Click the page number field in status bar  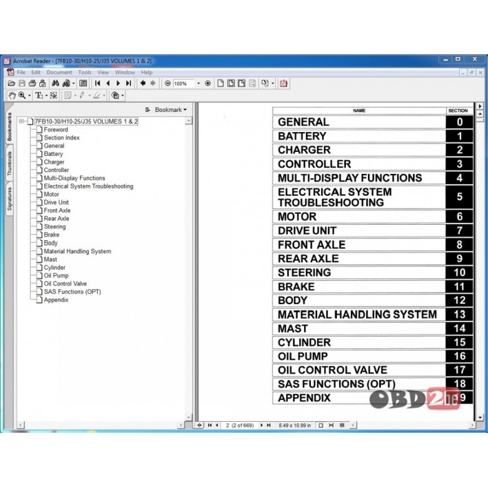[240, 425]
